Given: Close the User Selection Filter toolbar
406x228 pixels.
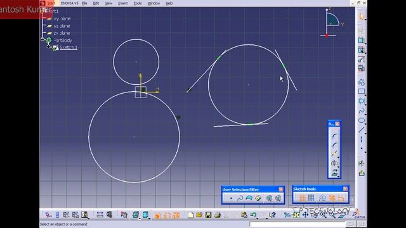Looking at the screenshot, I should click(x=281, y=189).
